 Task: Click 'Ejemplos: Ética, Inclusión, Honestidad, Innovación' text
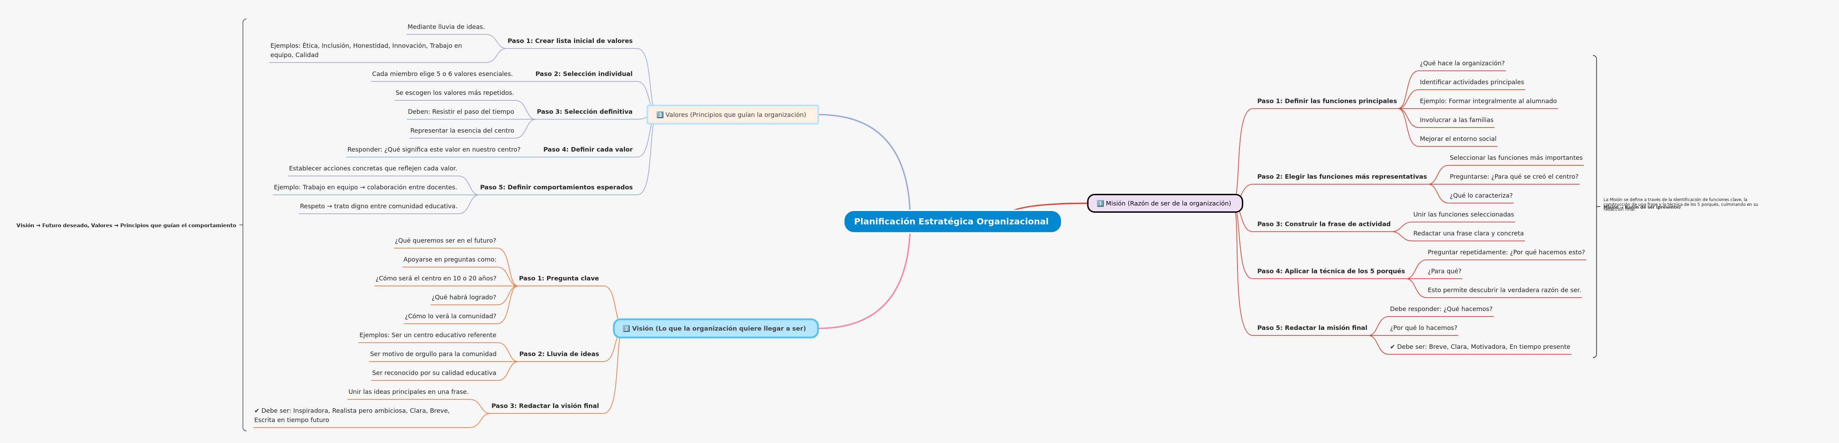[x=365, y=50]
